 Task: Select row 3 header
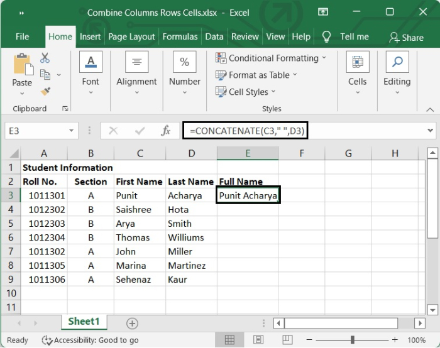point(11,195)
